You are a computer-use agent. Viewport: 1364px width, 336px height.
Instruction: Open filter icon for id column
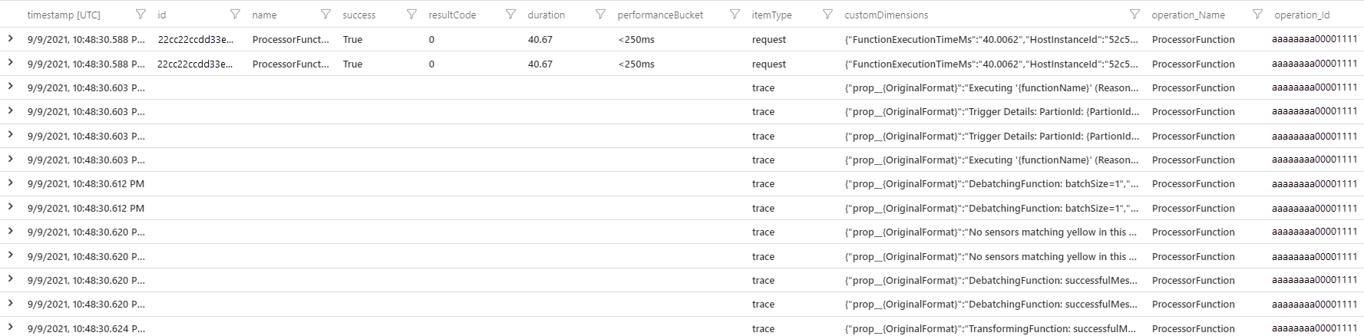click(235, 15)
